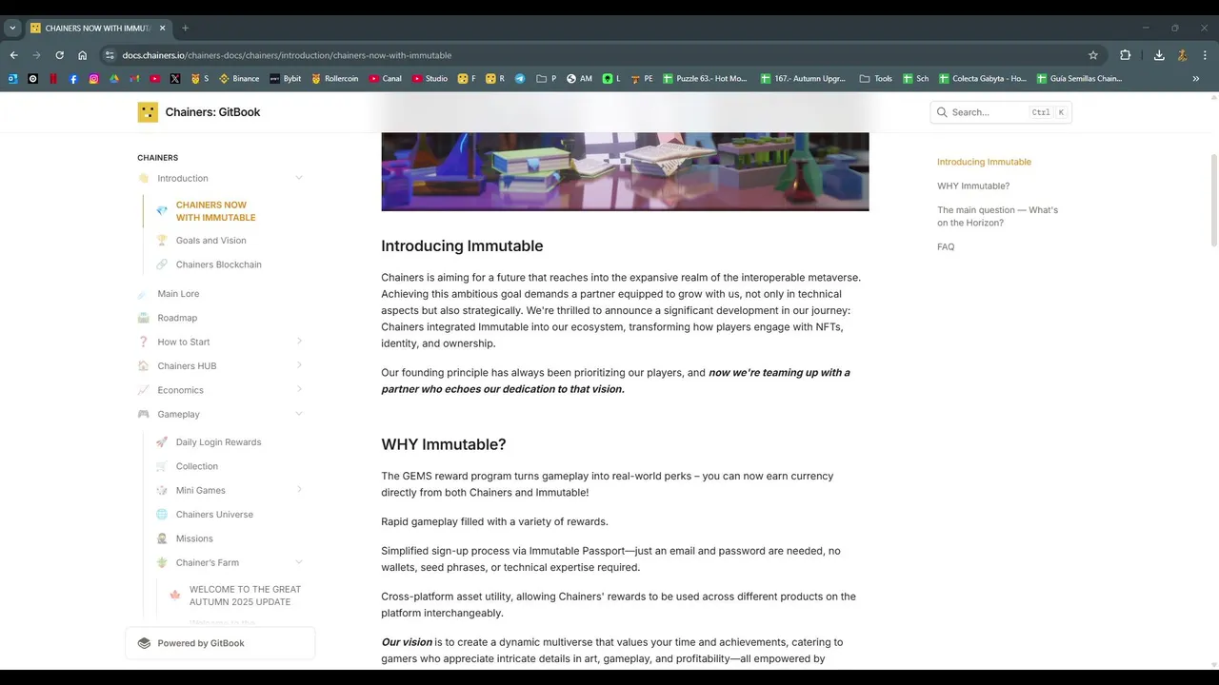Open the Telegram bookmark icon
Viewport: 1219px width, 685px height.
[x=520, y=79]
